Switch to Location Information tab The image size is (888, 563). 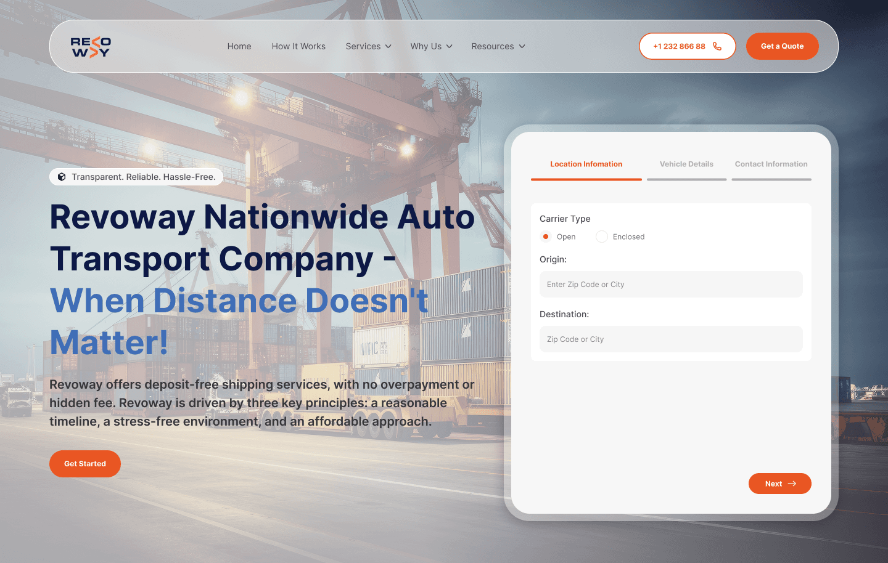click(586, 164)
